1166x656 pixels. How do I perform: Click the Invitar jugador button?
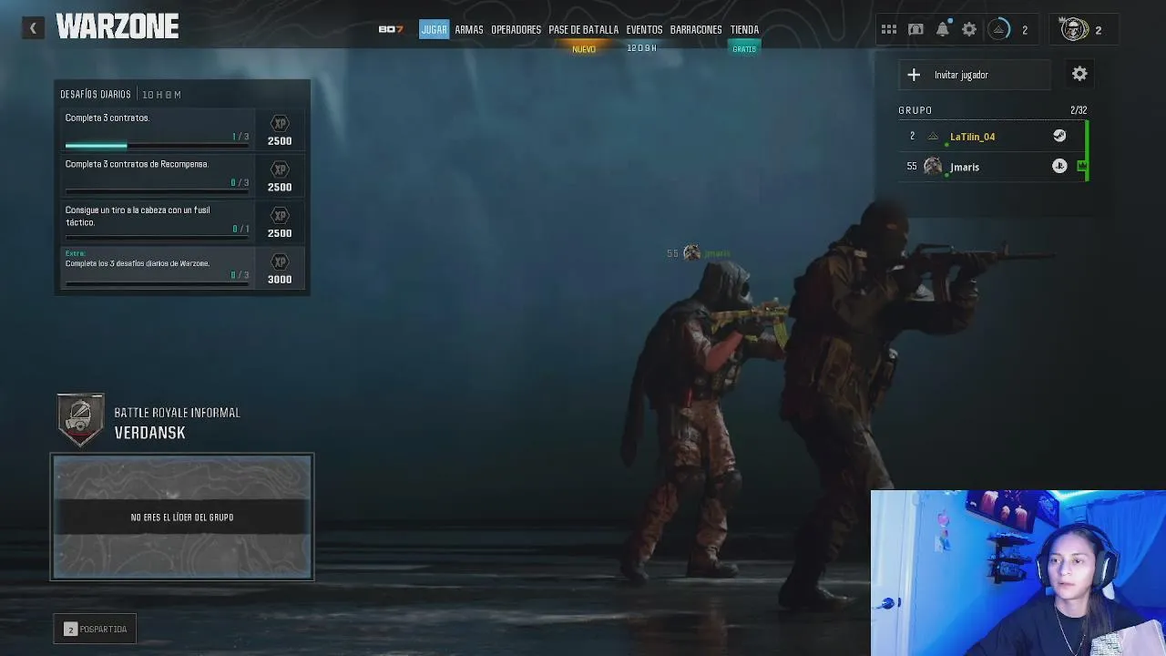point(975,75)
